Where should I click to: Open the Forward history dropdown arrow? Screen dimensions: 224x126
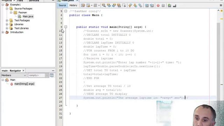click(99, 6)
